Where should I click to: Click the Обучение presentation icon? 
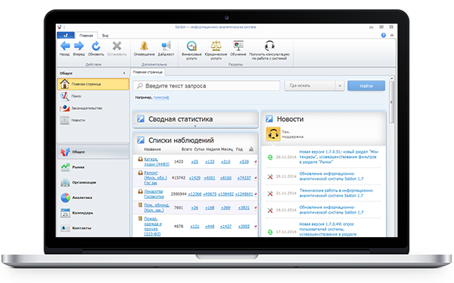(238, 46)
